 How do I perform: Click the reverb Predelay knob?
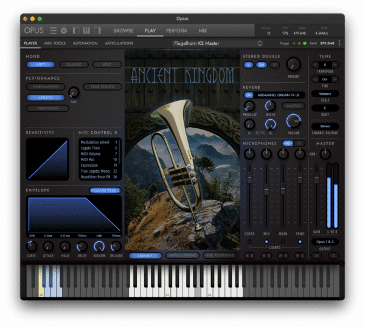(249, 106)
